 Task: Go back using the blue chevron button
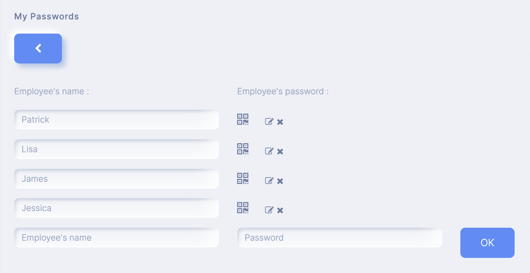point(38,48)
